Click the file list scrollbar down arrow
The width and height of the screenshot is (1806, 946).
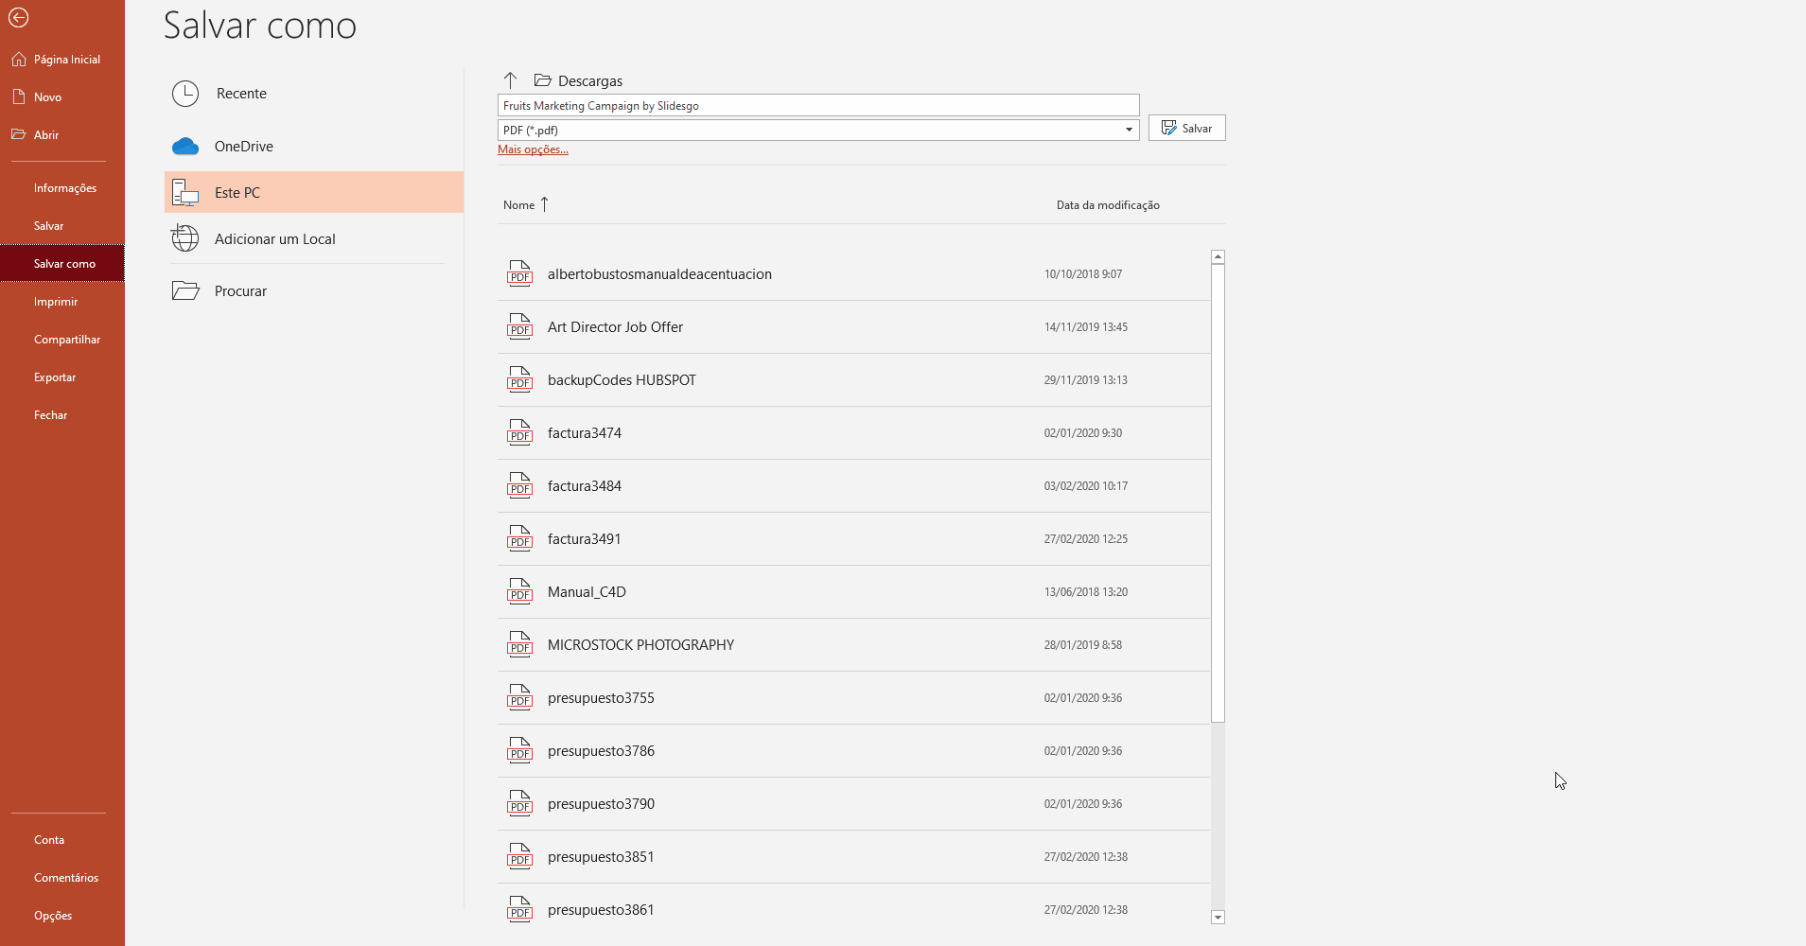1218,917
